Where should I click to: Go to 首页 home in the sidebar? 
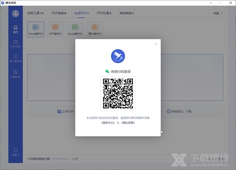pyautogui.click(x=16, y=29)
